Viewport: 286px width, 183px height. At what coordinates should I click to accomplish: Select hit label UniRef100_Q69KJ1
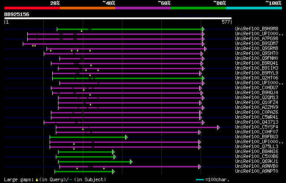click(257, 161)
